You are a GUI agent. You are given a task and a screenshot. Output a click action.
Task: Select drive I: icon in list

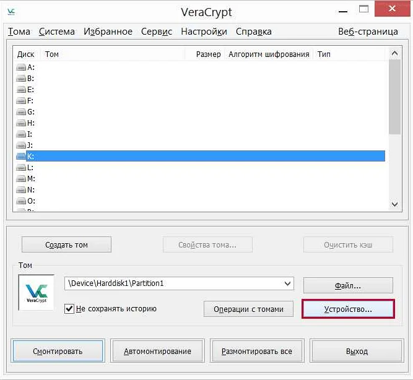pyautogui.click(x=21, y=134)
